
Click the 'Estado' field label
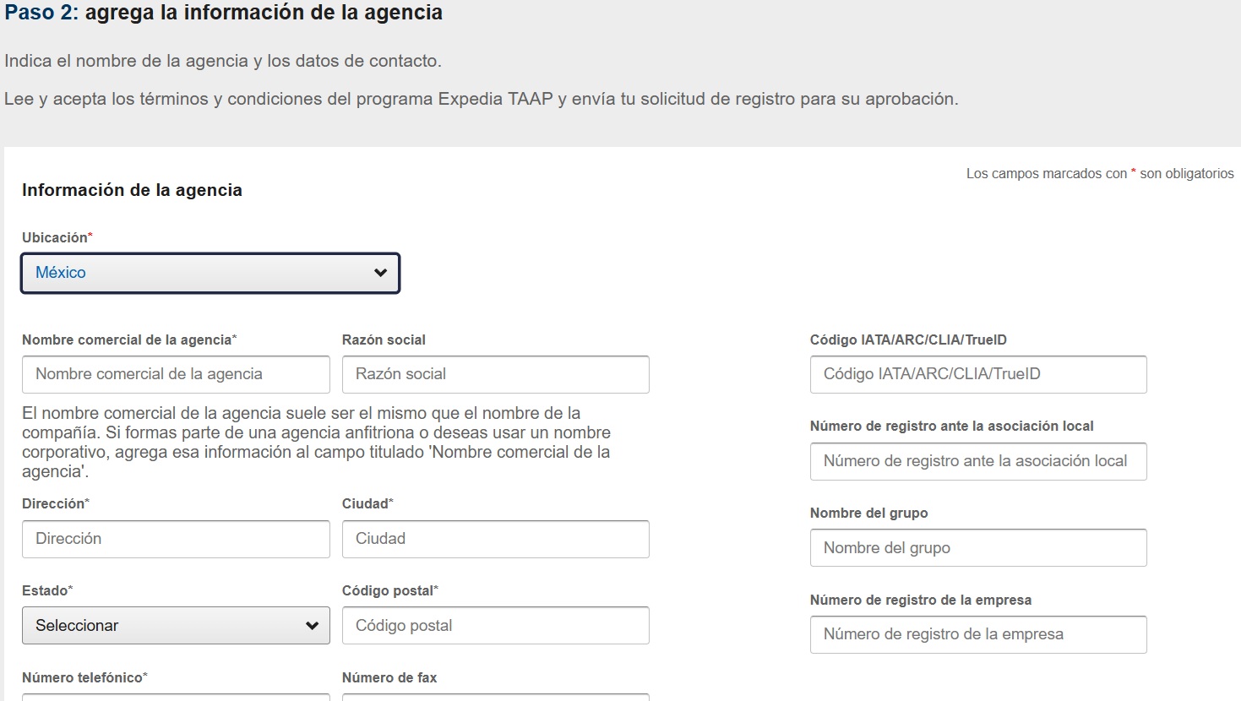[x=47, y=590]
